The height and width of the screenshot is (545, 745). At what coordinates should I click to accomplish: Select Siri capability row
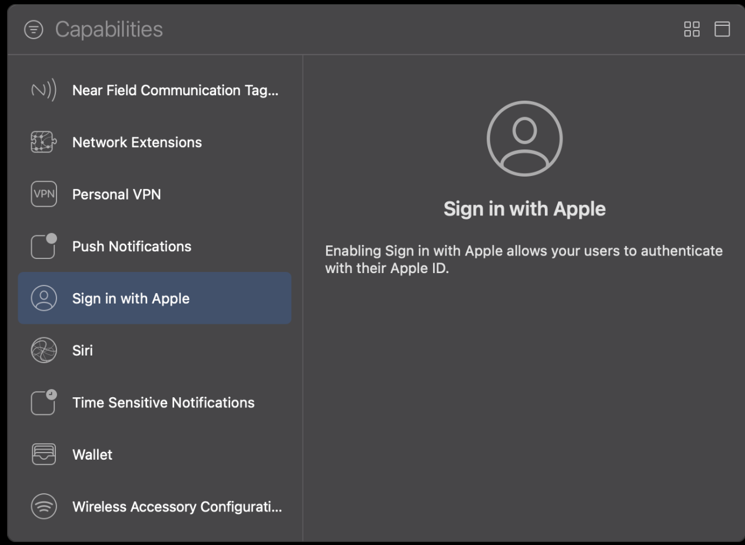pos(155,350)
